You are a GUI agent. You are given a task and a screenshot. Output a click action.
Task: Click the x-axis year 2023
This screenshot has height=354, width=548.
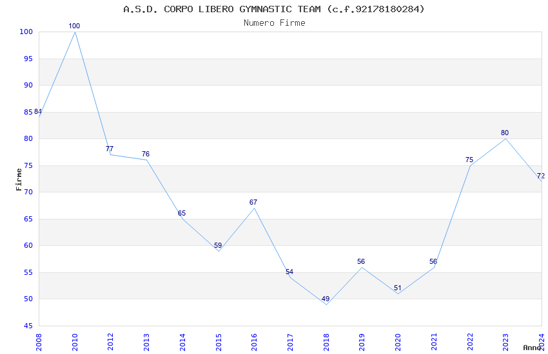pyautogui.click(x=505, y=342)
